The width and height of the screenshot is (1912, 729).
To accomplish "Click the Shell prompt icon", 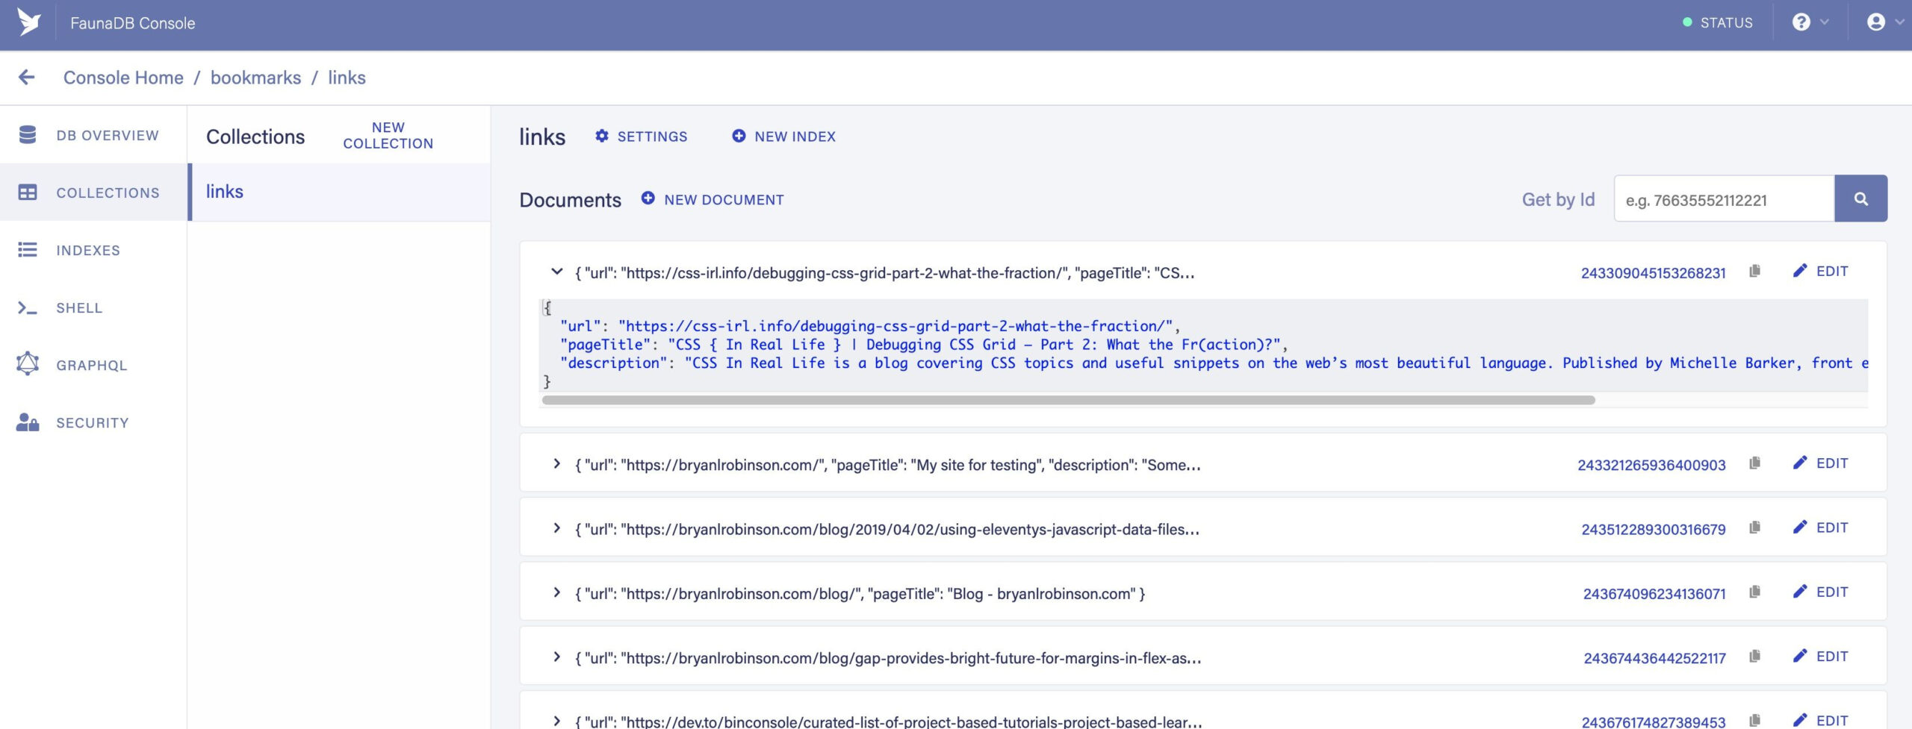I will click(x=28, y=307).
